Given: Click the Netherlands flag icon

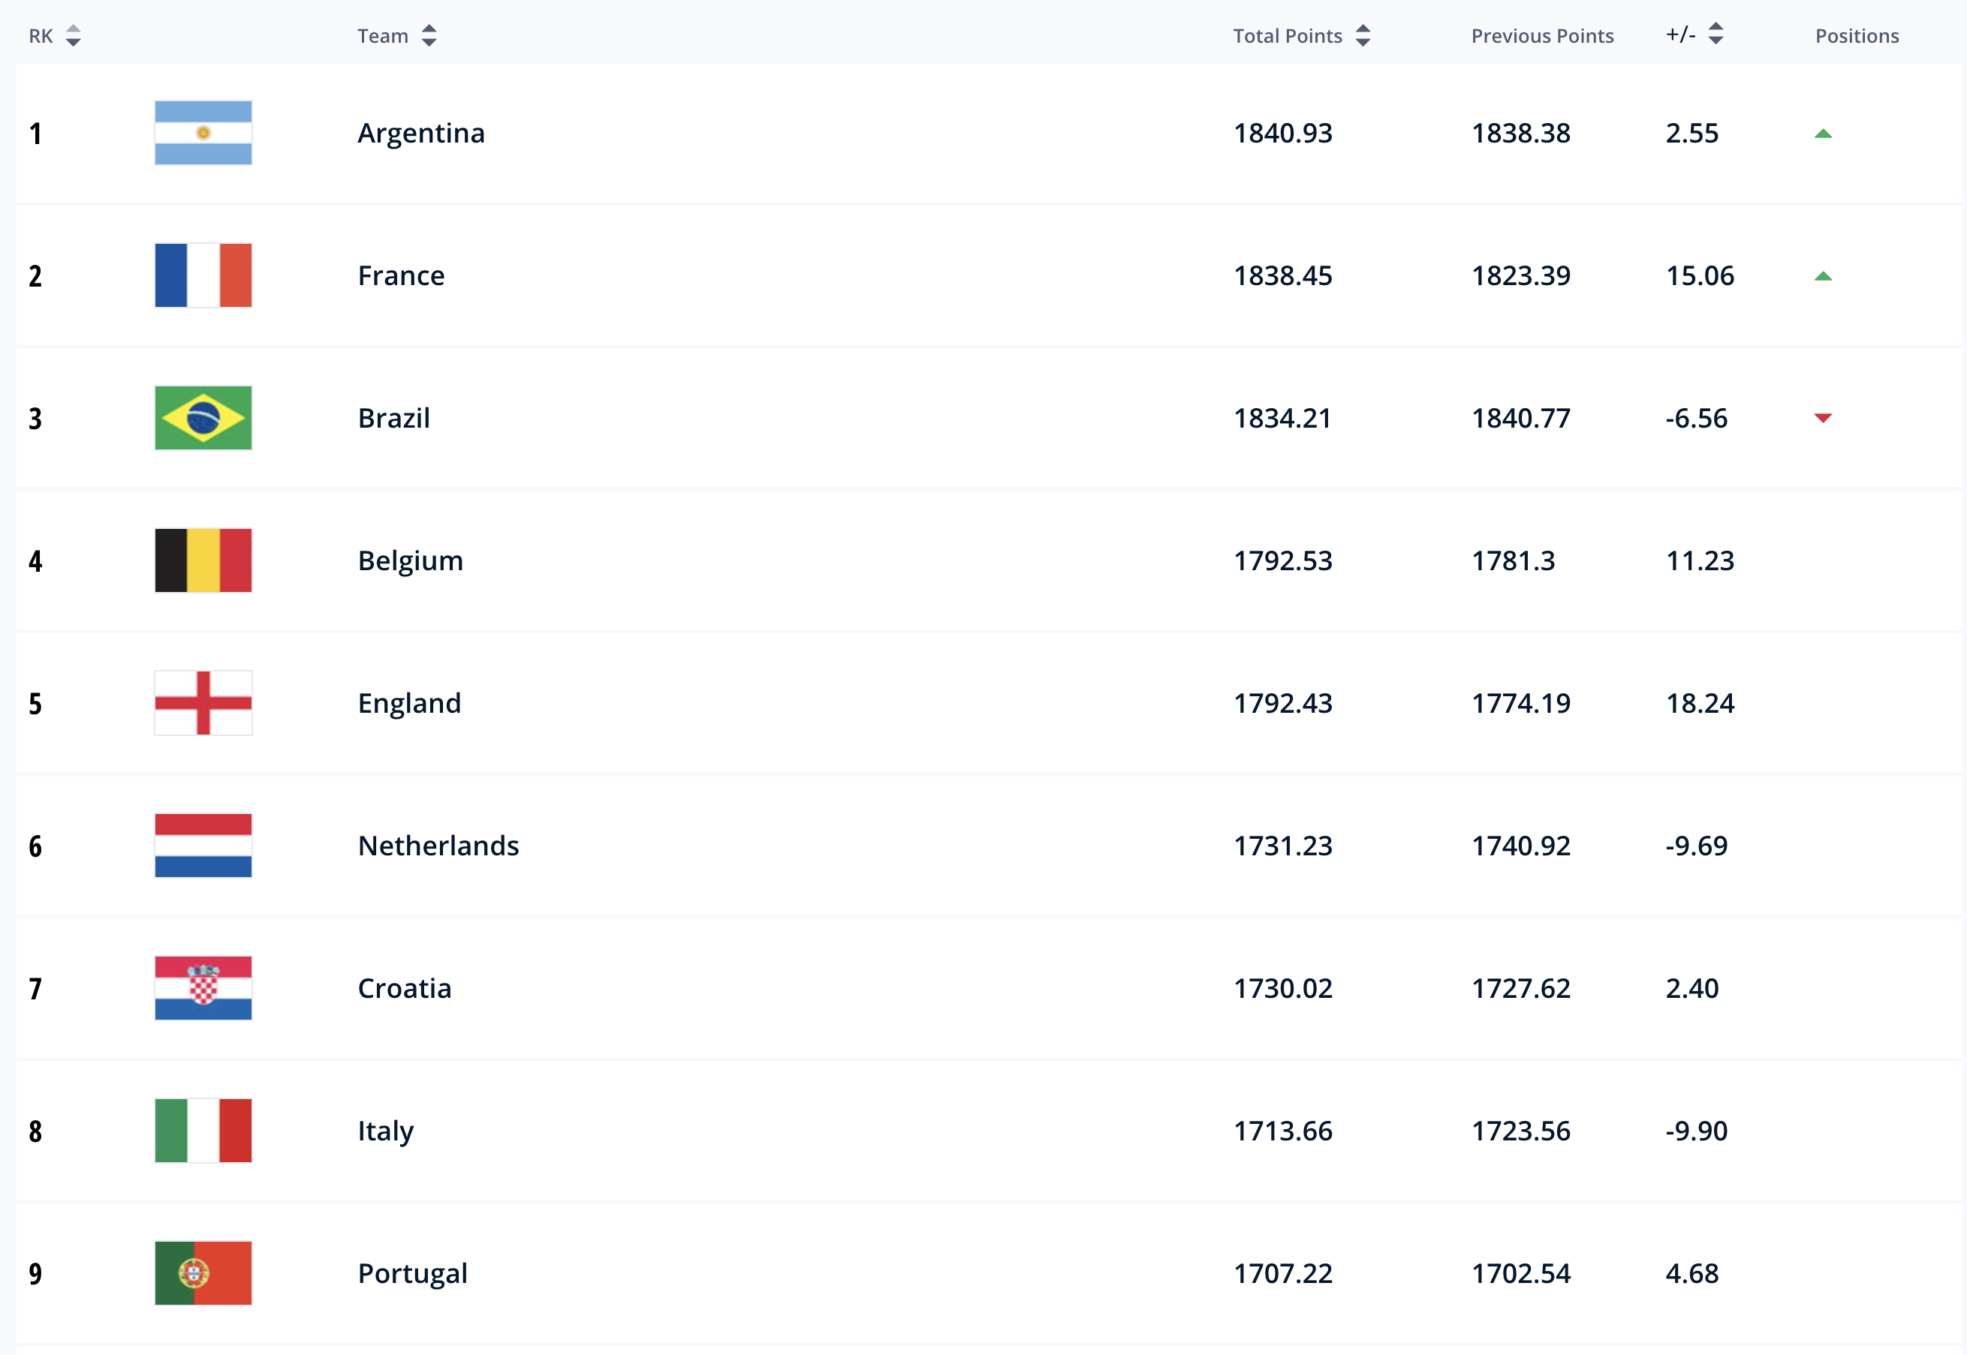Looking at the screenshot, I should point(203,846).
